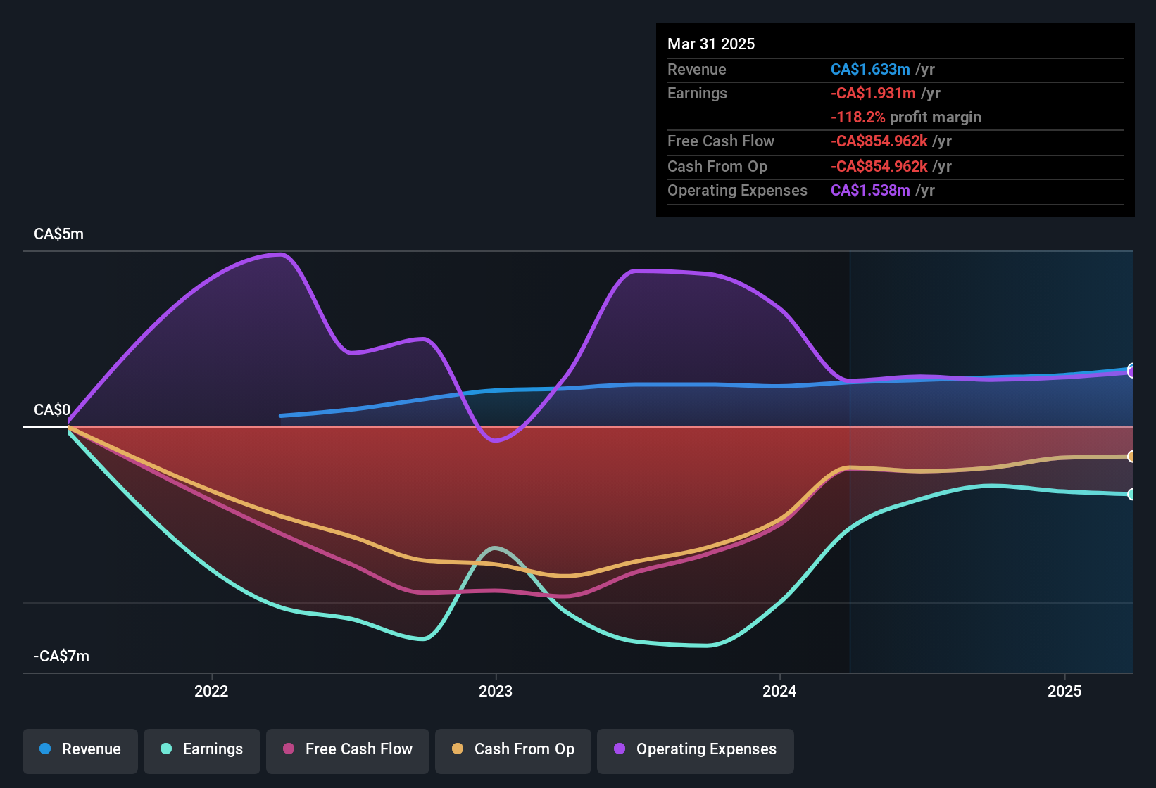Toggle the Free Cash Flow legend button
The width and height of the screenshot is (1156, 788).
point(348,751)
